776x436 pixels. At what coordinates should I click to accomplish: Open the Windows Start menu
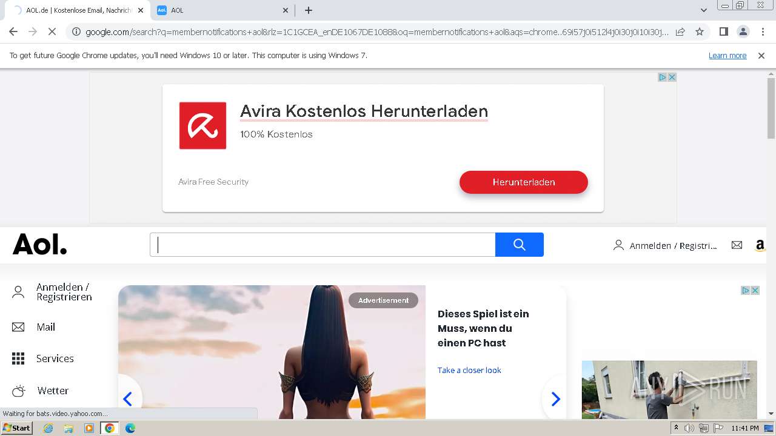point(17,428)
